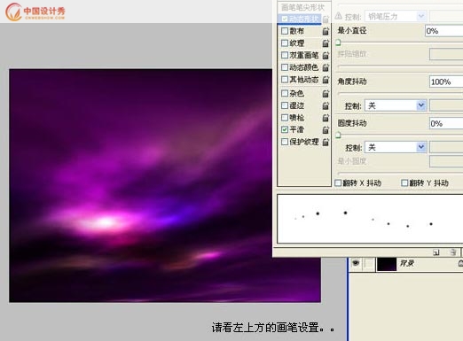
Task: Select the 画笔笔尖形状 section
Action: pos(302,7)
